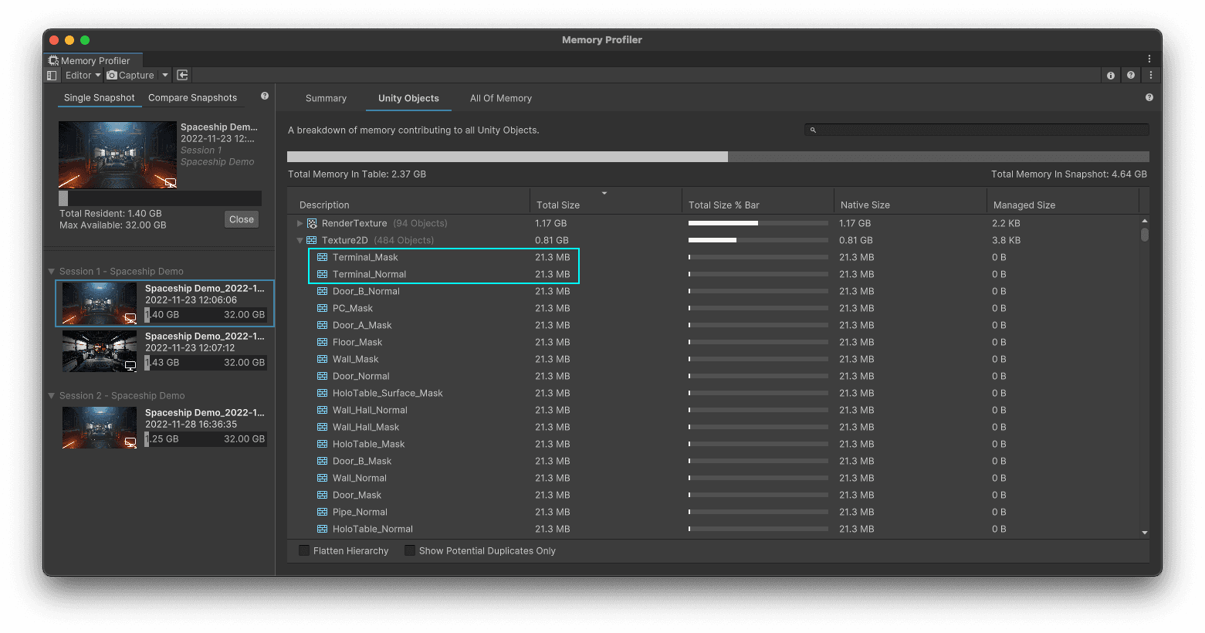Image resolution: width=1205 pixels, height=633 pixels.
Task: Click the Texture2D type icon
Action: [x=312, y=240]
